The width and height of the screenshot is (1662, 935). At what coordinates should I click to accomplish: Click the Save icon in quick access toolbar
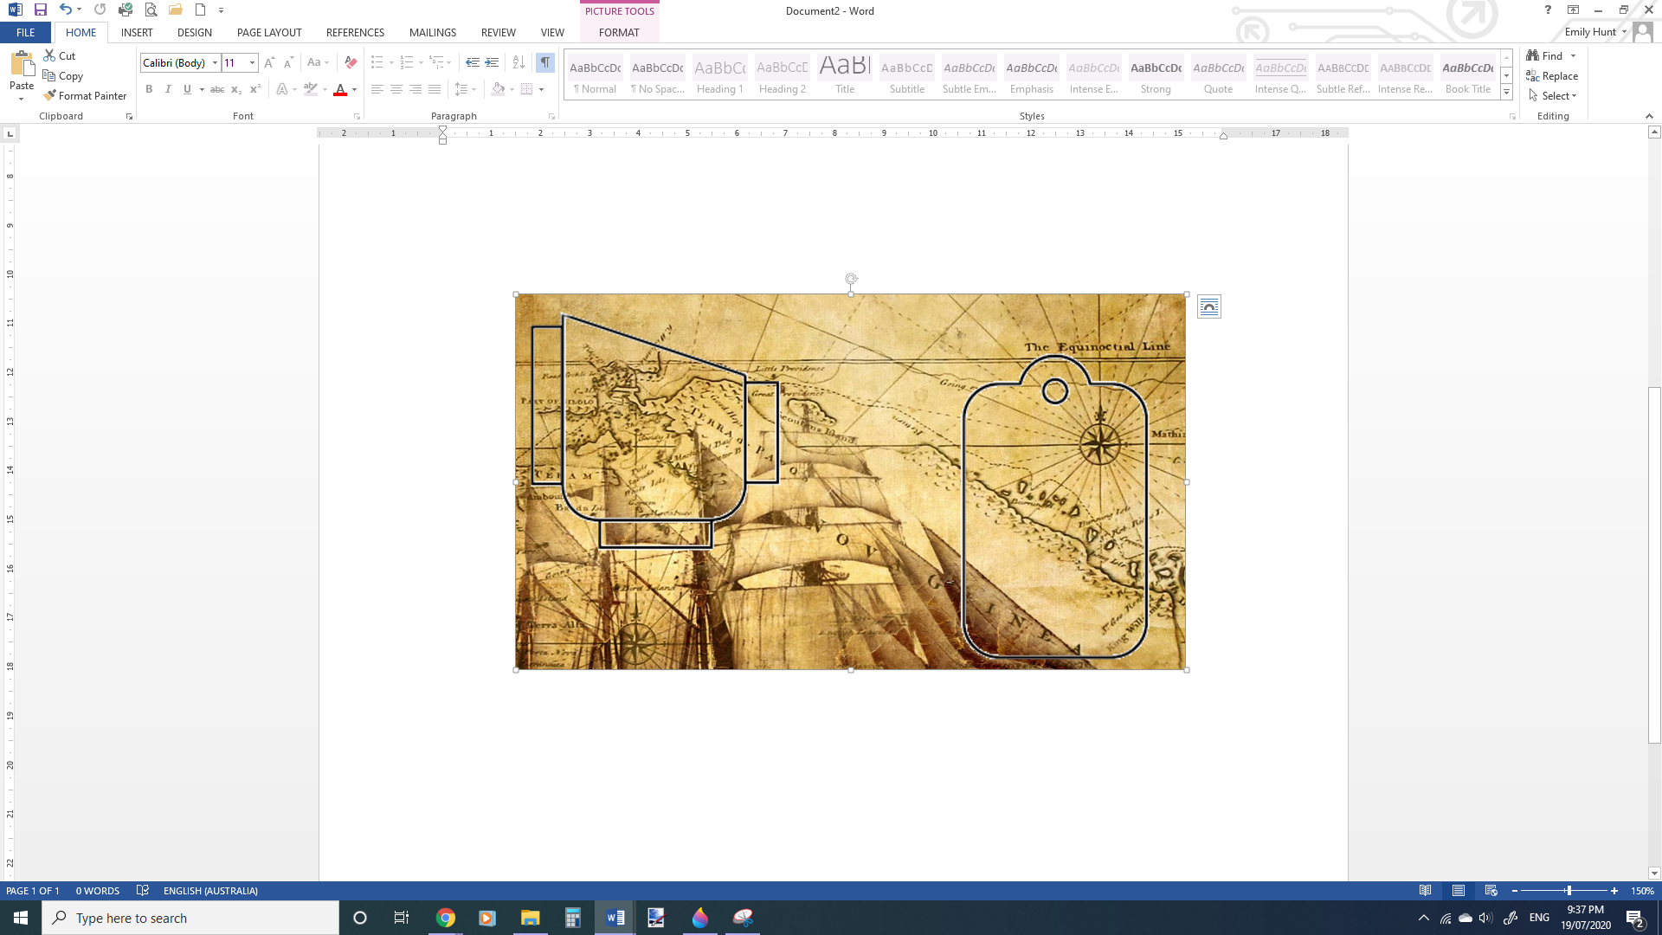[x=41, y=10]
